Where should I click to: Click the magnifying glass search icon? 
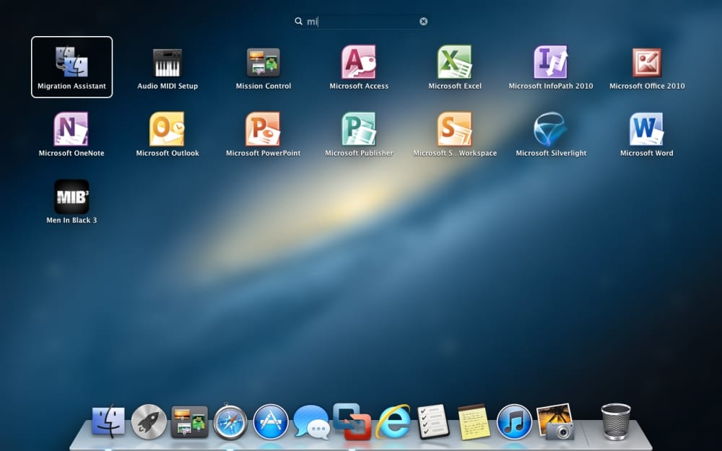coord(298,21)
